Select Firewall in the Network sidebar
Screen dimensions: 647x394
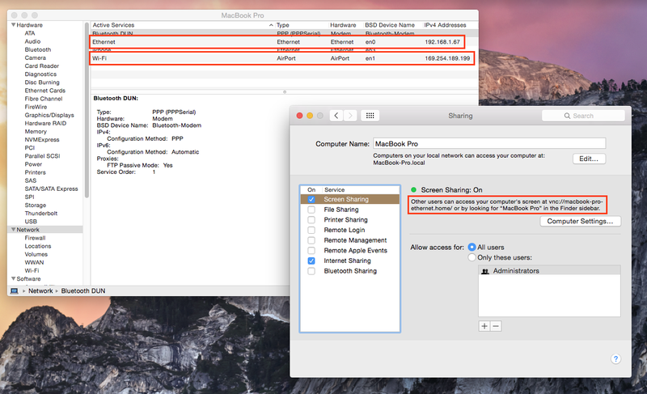click(x=35, y=238)
